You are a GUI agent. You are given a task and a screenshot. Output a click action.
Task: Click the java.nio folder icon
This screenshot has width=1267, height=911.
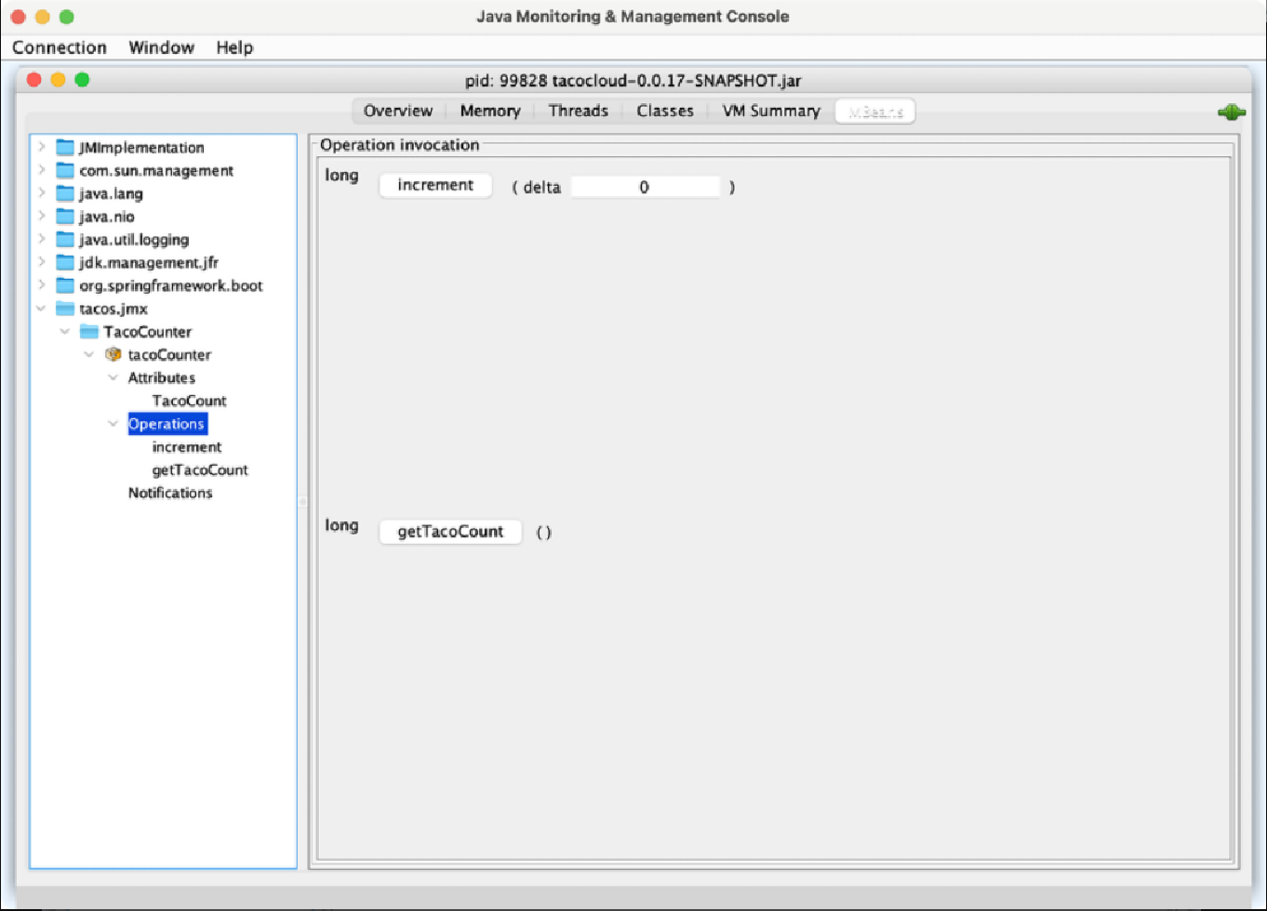64,217
